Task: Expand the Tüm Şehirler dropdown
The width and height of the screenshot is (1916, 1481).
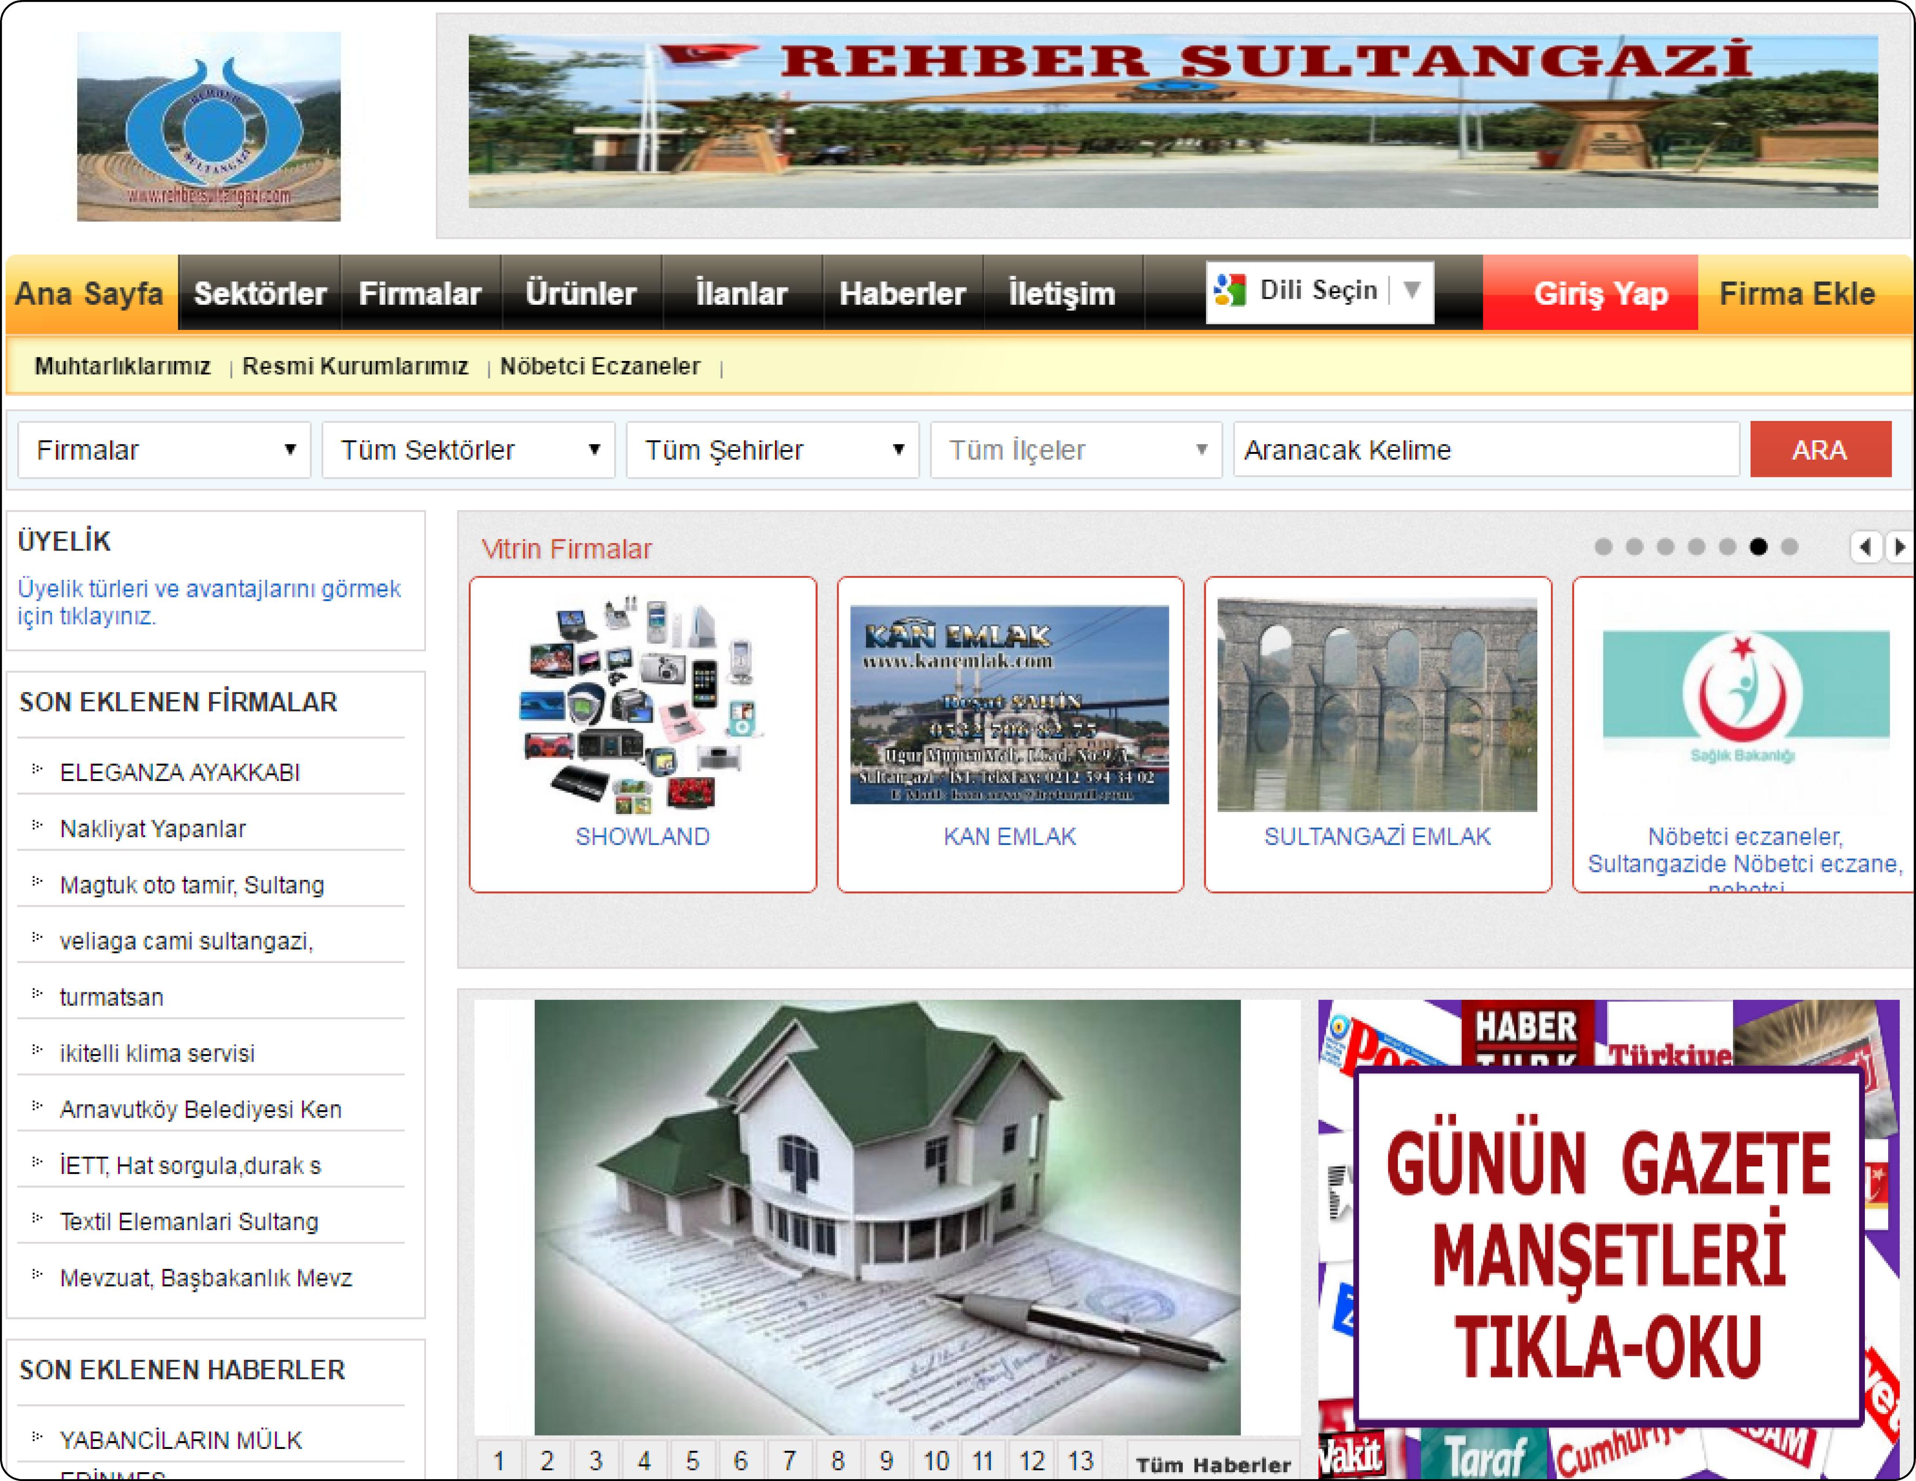Action: click(772, 450)
